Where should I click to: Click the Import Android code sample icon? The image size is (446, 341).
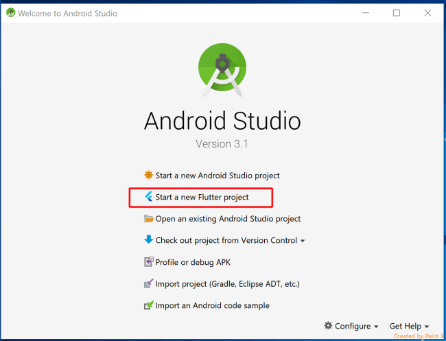coord(149,305)
